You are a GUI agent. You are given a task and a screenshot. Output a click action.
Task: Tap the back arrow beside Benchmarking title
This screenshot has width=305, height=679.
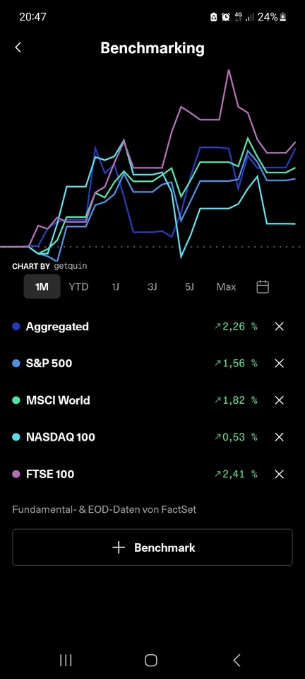coord(18,47)
